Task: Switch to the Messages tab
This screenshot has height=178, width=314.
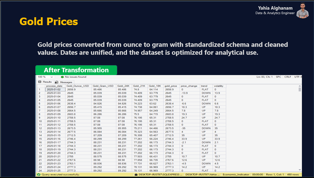Action: [64, 82]
